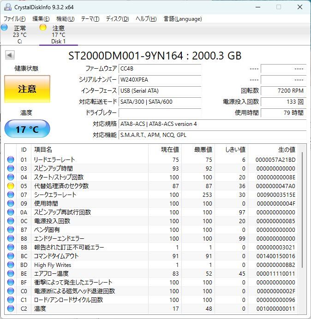311x319 pixels.
Task: Click status orb for attribute 09 使用時間
Action: [x=11, y=203]
